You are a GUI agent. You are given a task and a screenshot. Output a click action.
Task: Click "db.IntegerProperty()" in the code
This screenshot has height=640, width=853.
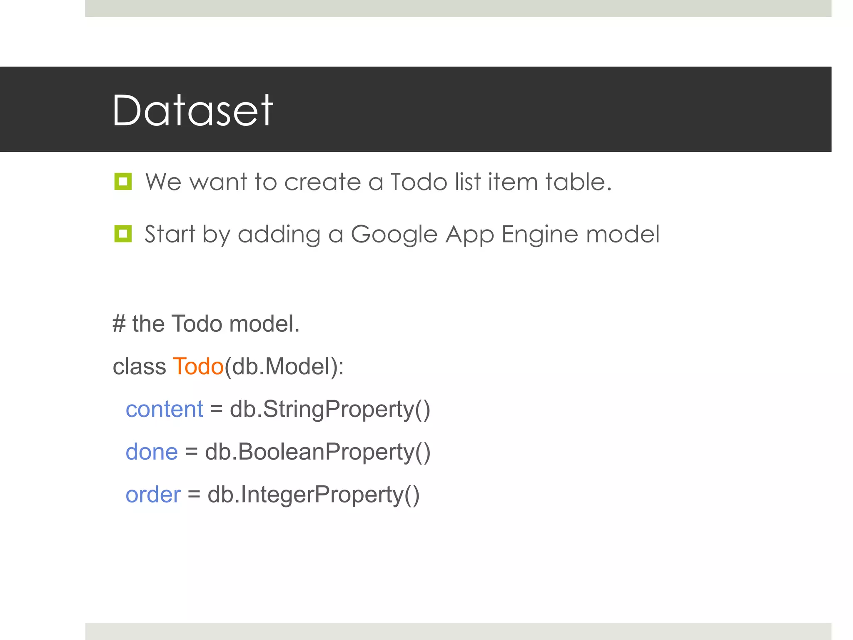point(314,495)
